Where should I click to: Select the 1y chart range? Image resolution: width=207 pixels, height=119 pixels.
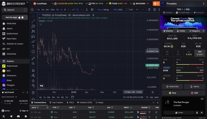(44, 97)
